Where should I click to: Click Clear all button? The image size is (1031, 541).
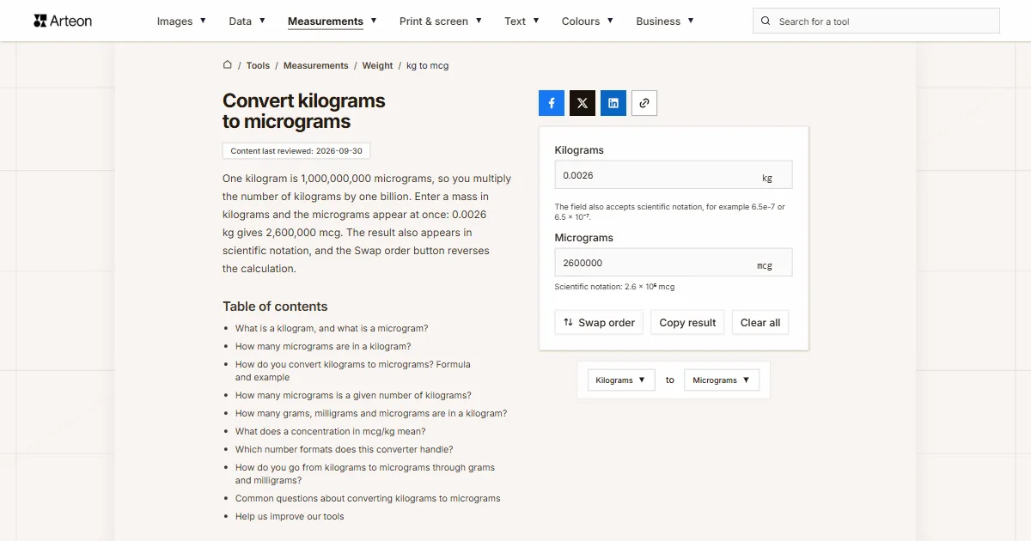(760, 323)
